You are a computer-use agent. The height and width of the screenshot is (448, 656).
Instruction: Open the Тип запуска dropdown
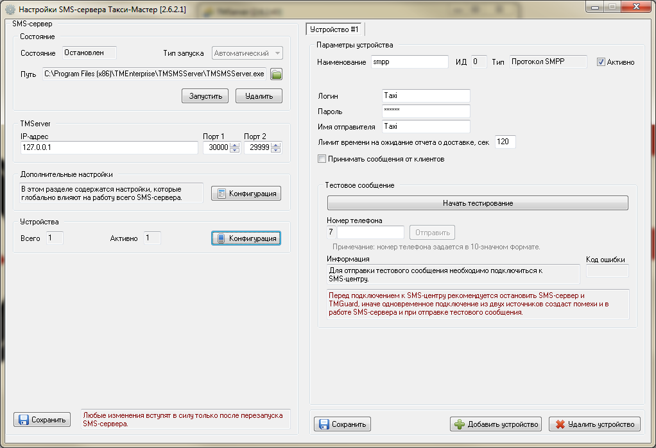click(247, 53)
